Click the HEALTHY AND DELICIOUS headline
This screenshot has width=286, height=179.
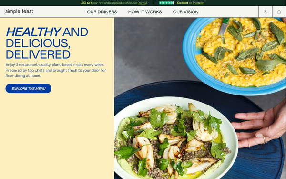tap(47, 43)
